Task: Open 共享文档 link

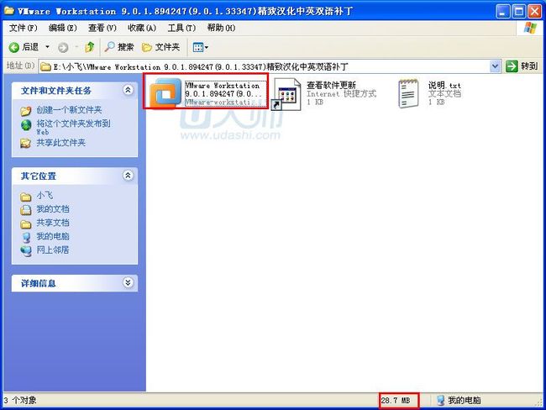Action: click(x=53, y=223)
